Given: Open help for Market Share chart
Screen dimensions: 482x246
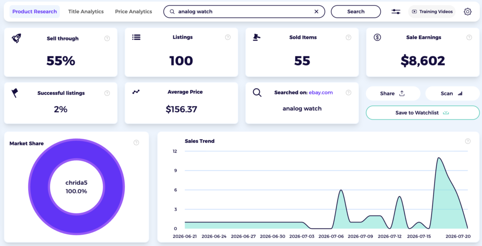Looking at the screenshot, I should 136,143.
